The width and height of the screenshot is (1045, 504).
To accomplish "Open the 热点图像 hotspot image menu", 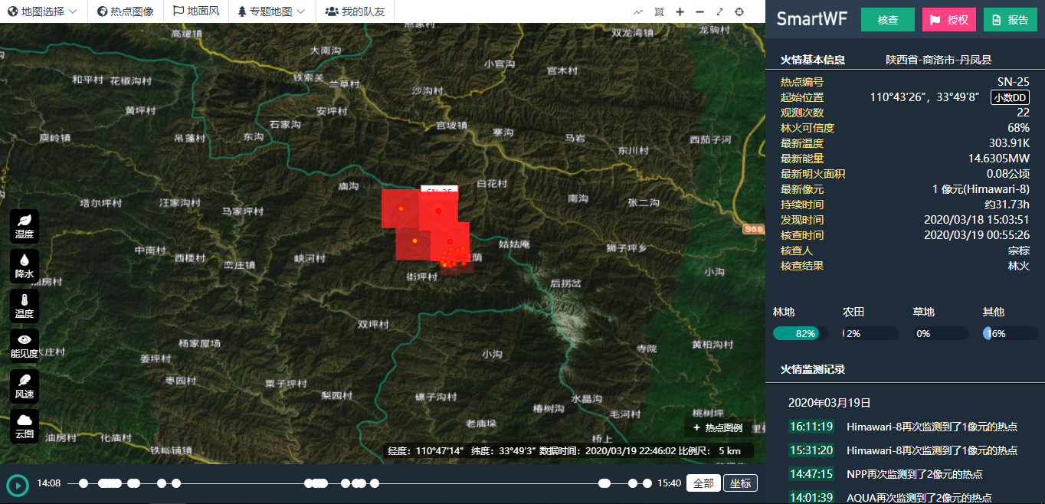I will (x=126, y=11).
